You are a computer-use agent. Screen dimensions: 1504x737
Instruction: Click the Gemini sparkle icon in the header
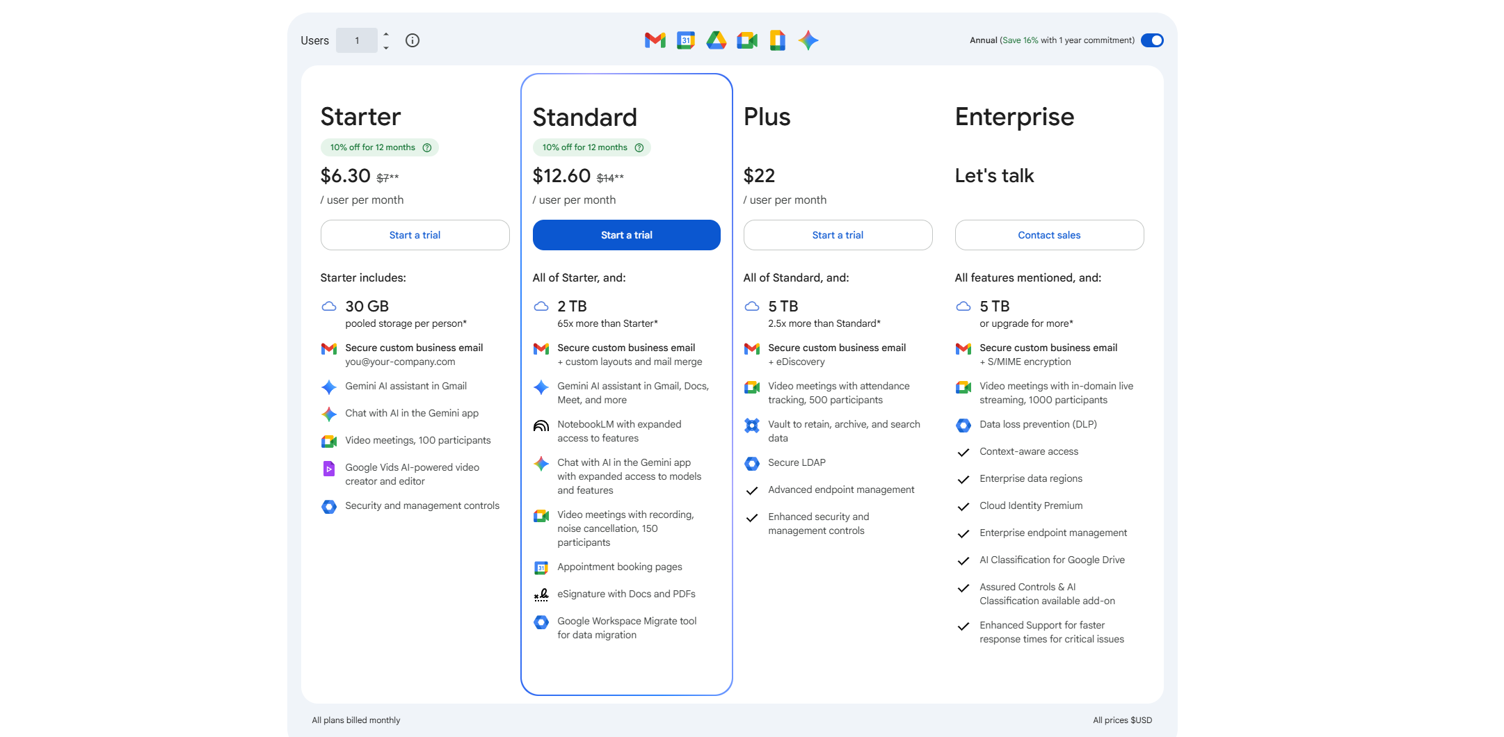click(808, 40)
